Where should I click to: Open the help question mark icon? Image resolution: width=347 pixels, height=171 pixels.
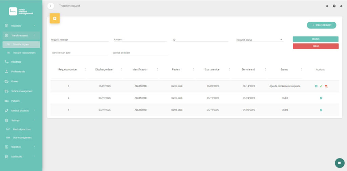pos(334,6)
